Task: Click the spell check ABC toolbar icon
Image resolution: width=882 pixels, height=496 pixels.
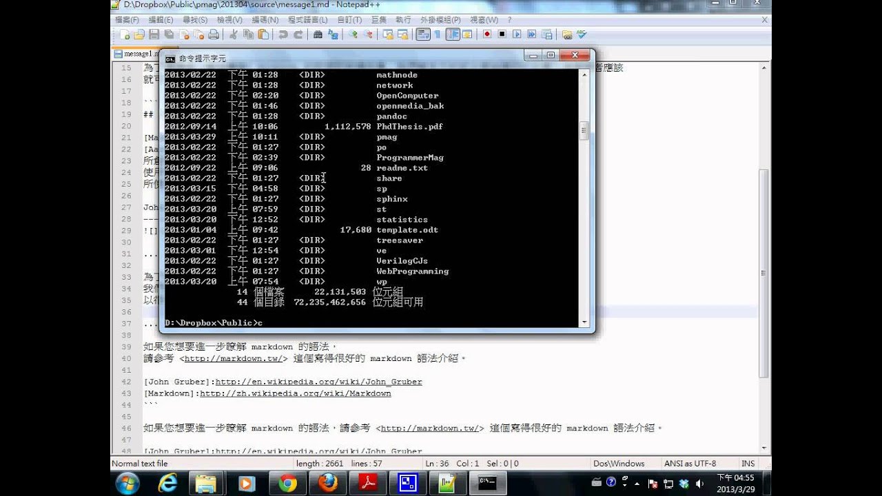Action: (x=582, y=34)
